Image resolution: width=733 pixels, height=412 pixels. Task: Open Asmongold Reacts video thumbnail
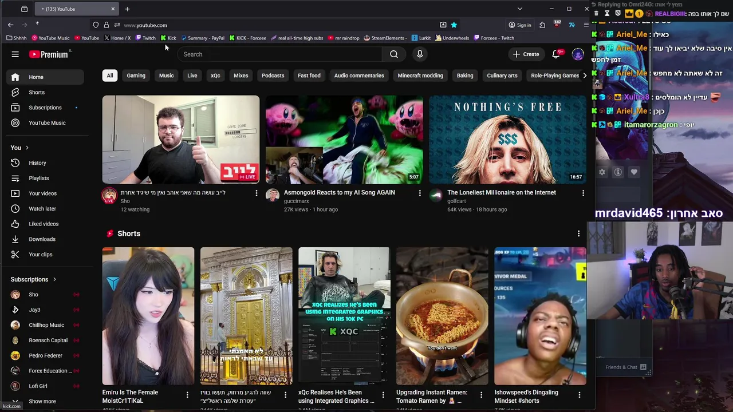click(x=344, y=140)
